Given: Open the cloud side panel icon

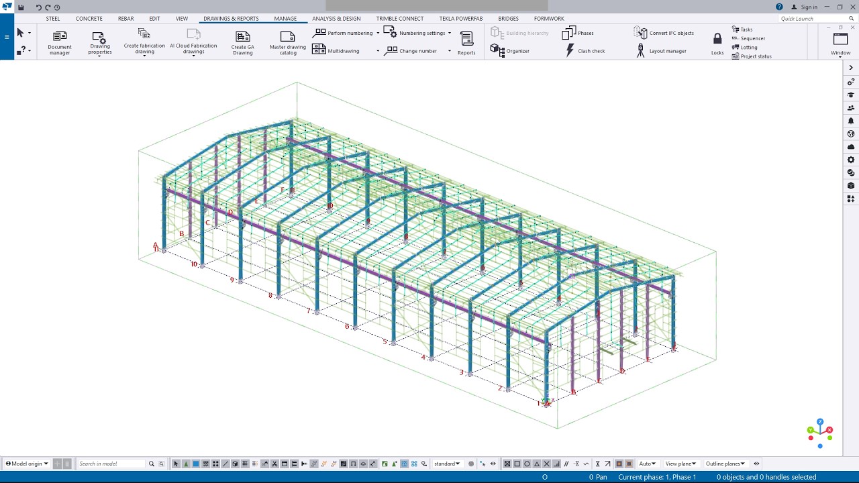Looking at the screenshot, I should (x=851, y=147).
